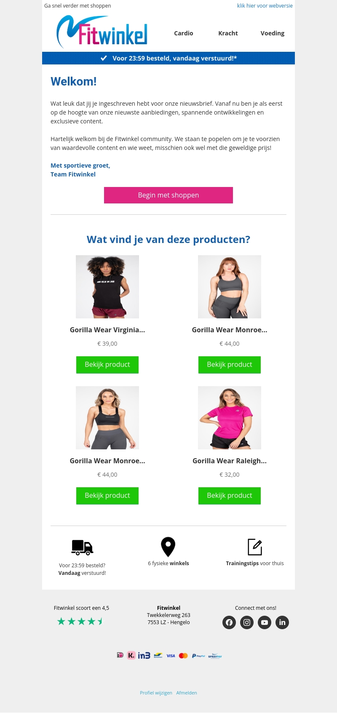This screenshot has width=337, height=713.
Task: Click the Begin met shoppen button
Action: [168, 195]
